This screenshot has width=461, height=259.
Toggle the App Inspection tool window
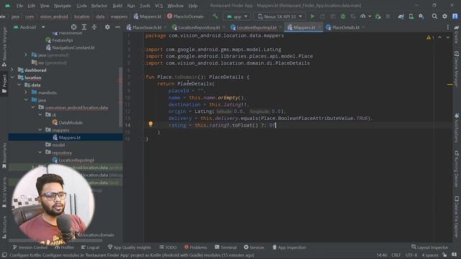coord(289,247)
